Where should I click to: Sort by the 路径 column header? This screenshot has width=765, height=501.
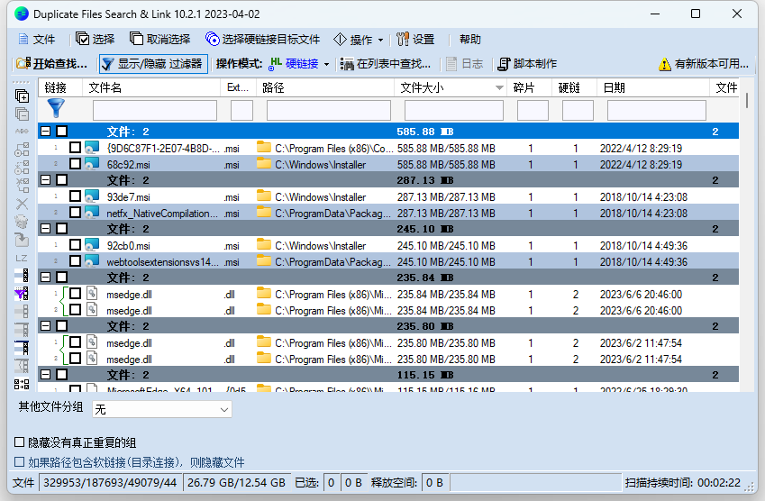point(325,87)
